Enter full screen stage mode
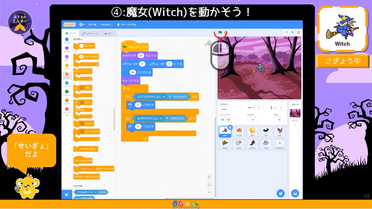Image resolution: width=372 pixels, height=209 pixels. pos(299,33)
